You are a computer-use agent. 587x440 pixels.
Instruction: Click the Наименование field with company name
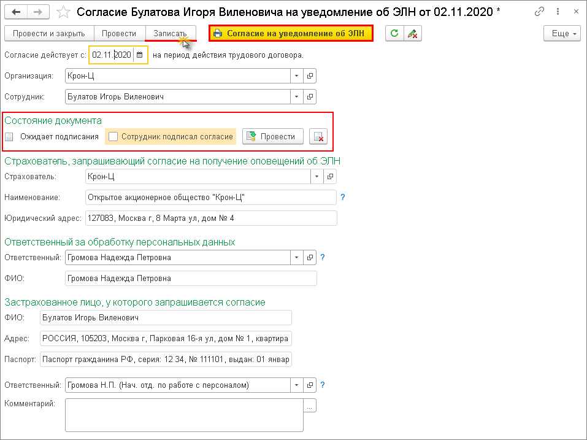[x=211, y=198]
